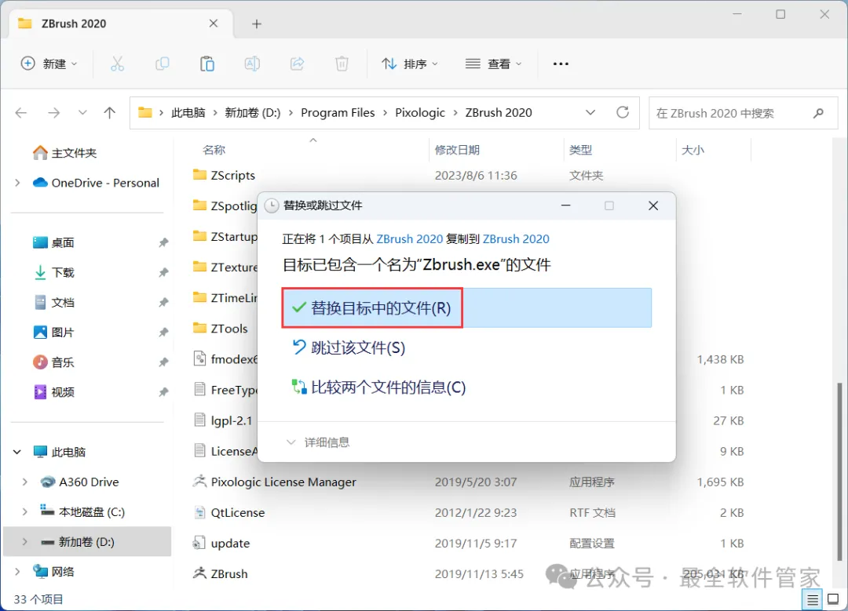Expand A360 Drive tree node
Screen dimensions: 848x611
[24, 482]
